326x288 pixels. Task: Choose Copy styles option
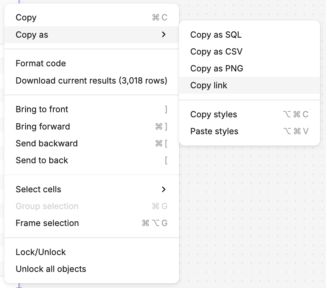[214, 115]
